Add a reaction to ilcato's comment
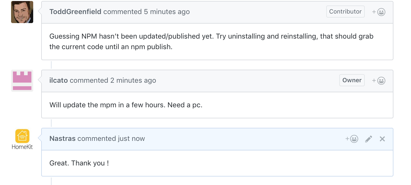The height and width of the screenshot is (185, 411). click(379, 81)
